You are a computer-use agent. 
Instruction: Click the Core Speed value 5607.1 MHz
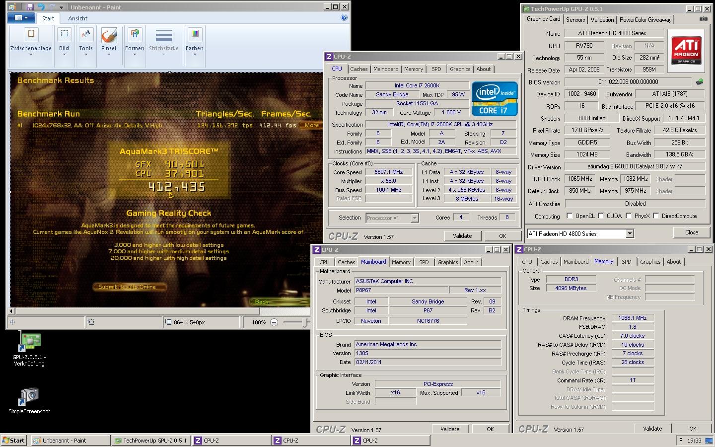(389, 172)
